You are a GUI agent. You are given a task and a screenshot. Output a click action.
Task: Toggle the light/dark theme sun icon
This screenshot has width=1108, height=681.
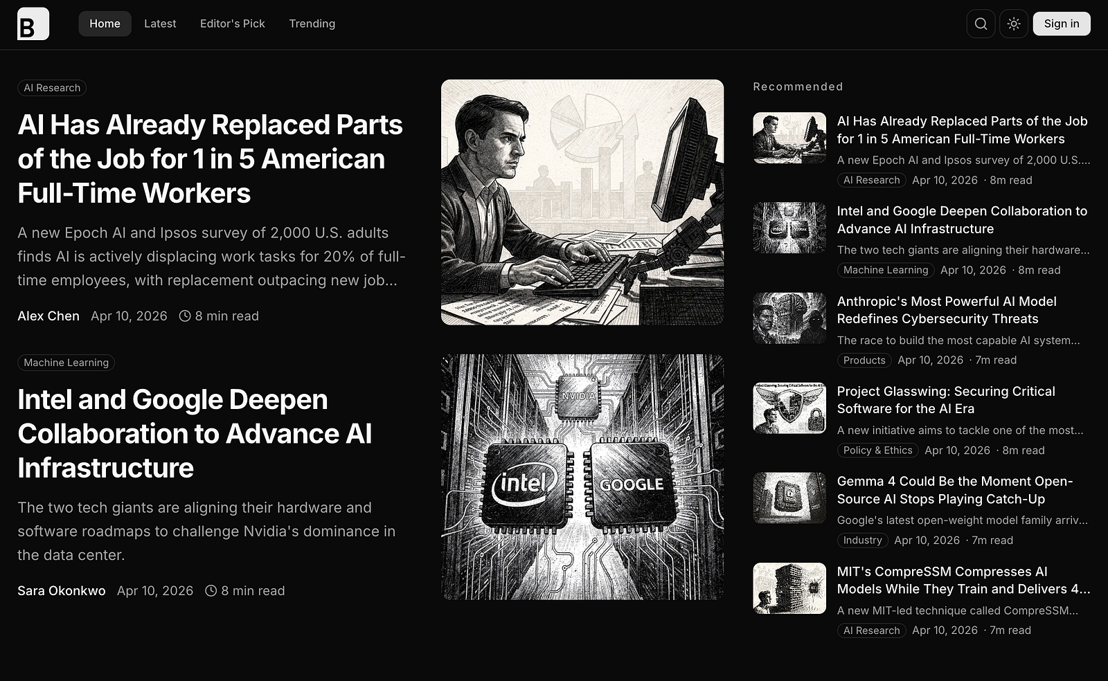click(x=1014, y=24)
